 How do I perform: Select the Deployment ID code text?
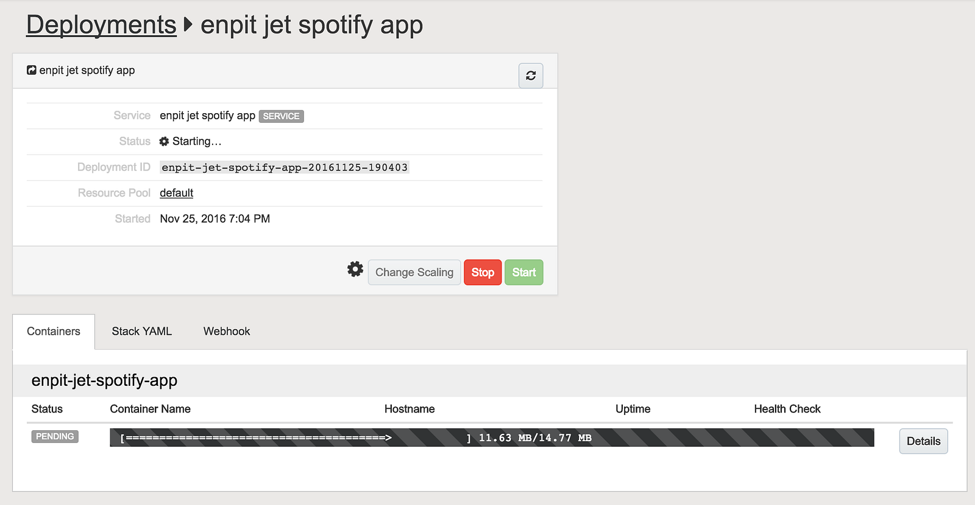click(285, 167)
